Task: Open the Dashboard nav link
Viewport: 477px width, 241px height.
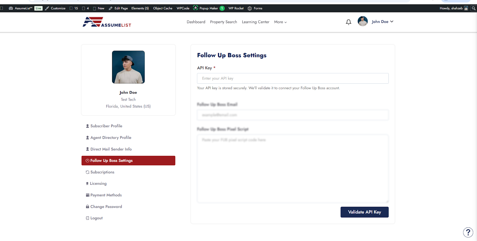Action: coord(196,22)
